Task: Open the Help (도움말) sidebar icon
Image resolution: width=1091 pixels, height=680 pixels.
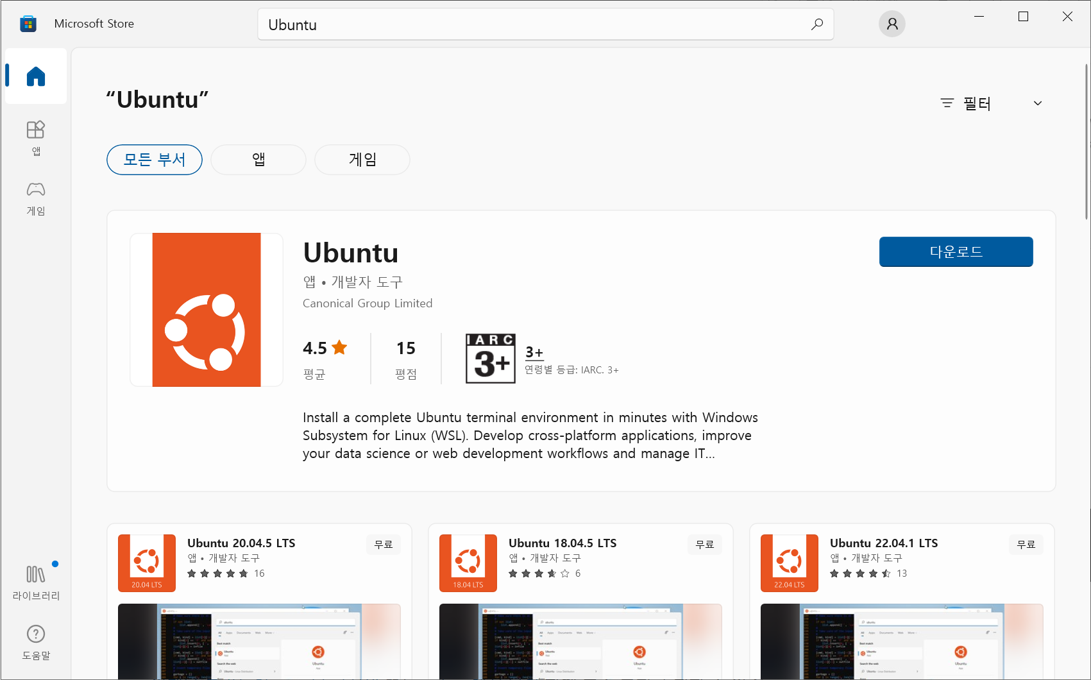Action: 36,642
